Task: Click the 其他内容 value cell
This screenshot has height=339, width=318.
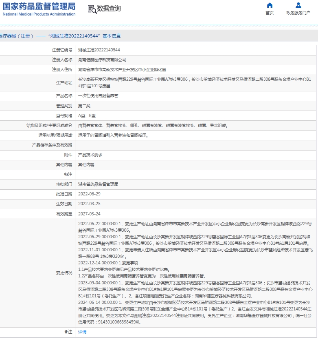Action: click(86, 165)
